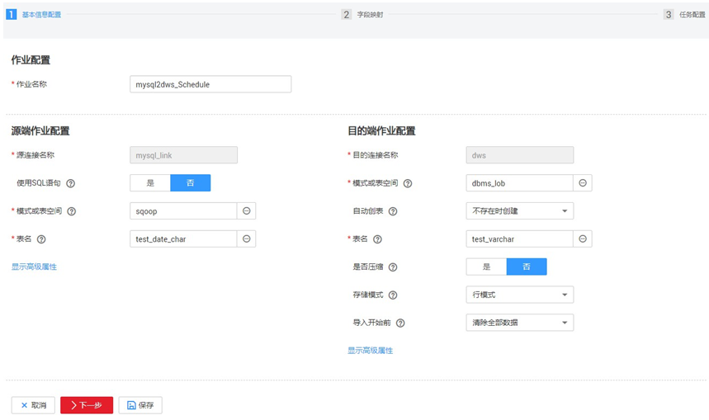
Task: Click the 作业名称 input field
Action: [210, 84]
